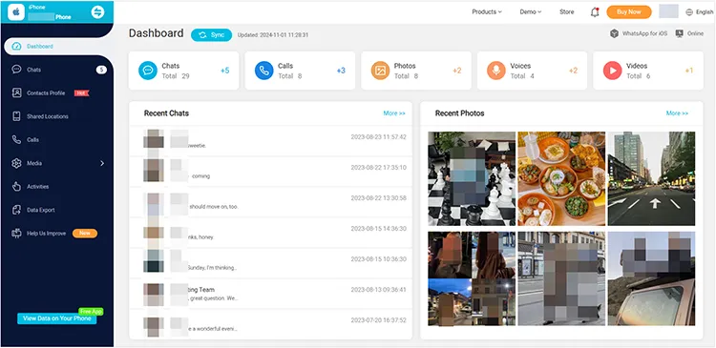716x348 pixels.
Task: Open the chat dated 2023-07-20 16:37:52
Action: [270, 324]
